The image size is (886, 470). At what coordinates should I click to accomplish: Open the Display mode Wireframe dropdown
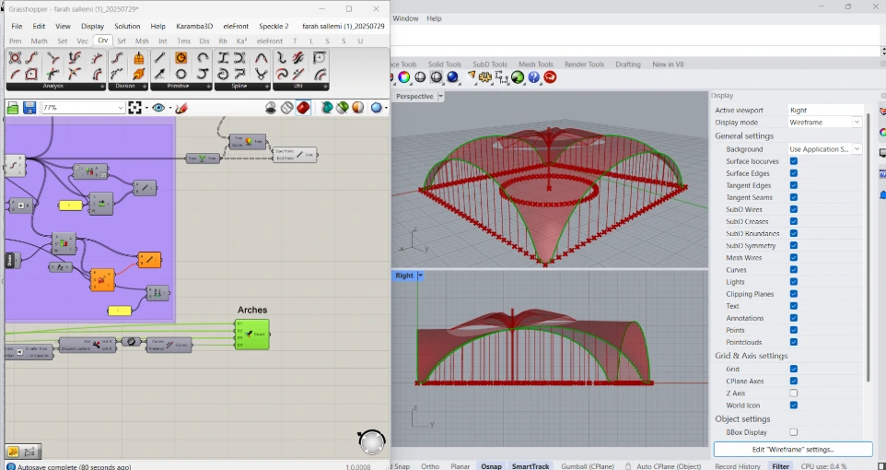857,123
